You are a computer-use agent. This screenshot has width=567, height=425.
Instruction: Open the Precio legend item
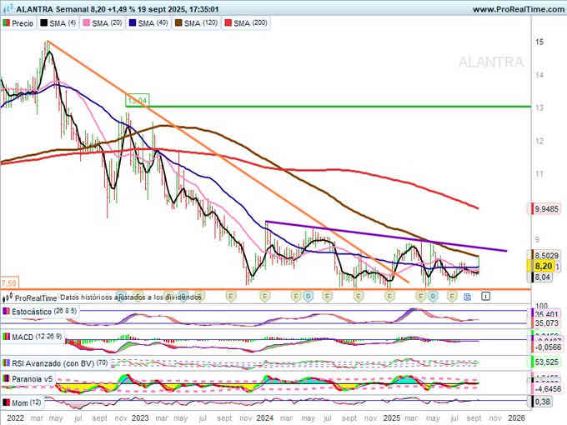(x=18, y=23)
